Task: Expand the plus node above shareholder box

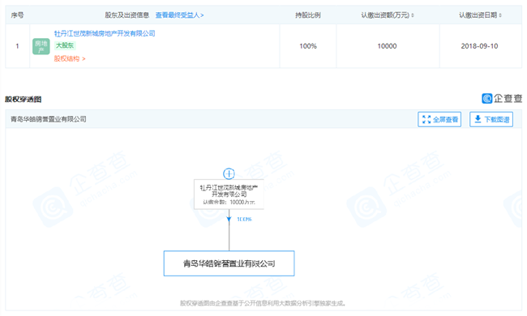Action: [x=229, y=173]
